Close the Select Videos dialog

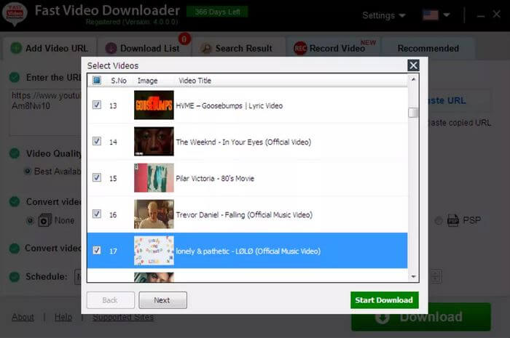pyautogui.click(x=413, y=65)
